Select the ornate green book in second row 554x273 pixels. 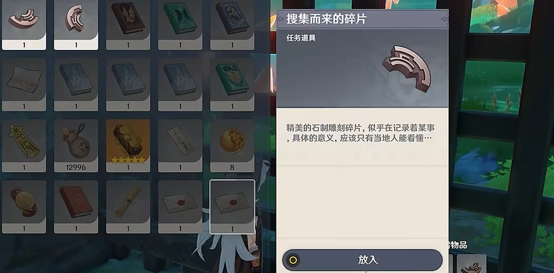[x=232, y=84]
